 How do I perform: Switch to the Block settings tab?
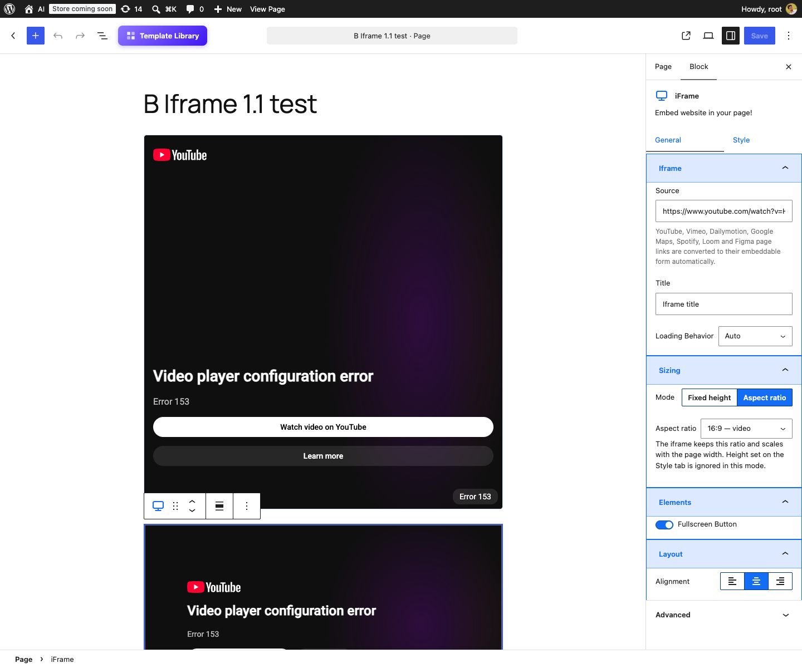pos(699,67)
